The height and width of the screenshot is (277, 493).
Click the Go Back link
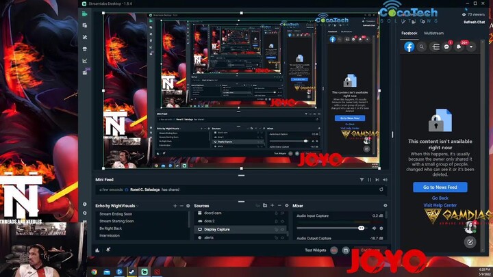click(x=440, y=198)
